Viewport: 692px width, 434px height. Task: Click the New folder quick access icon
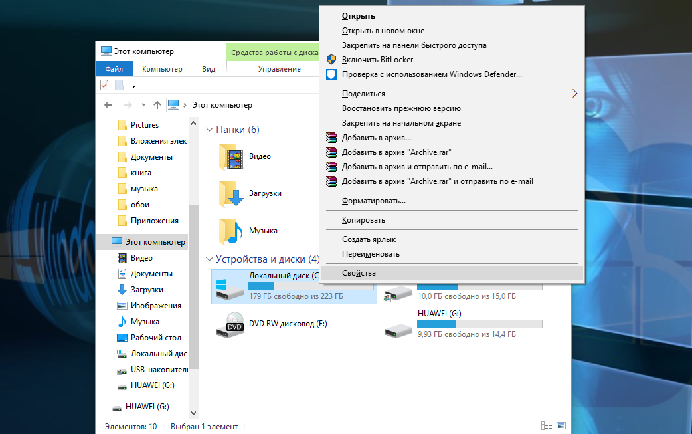click(x=119, y=85)
